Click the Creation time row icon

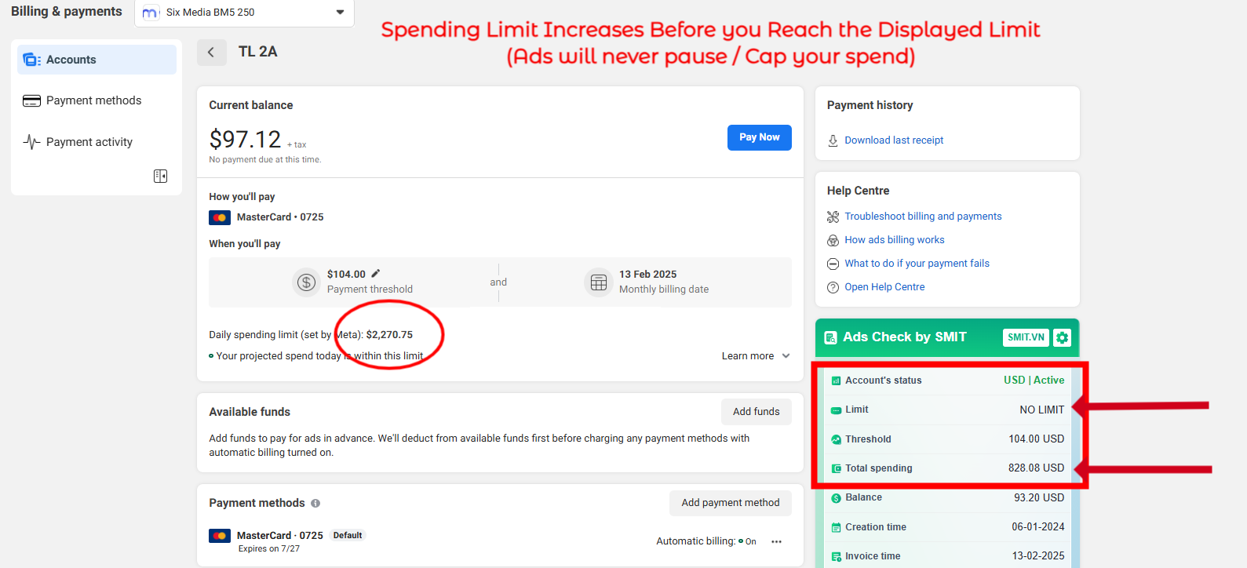[836, 527]
